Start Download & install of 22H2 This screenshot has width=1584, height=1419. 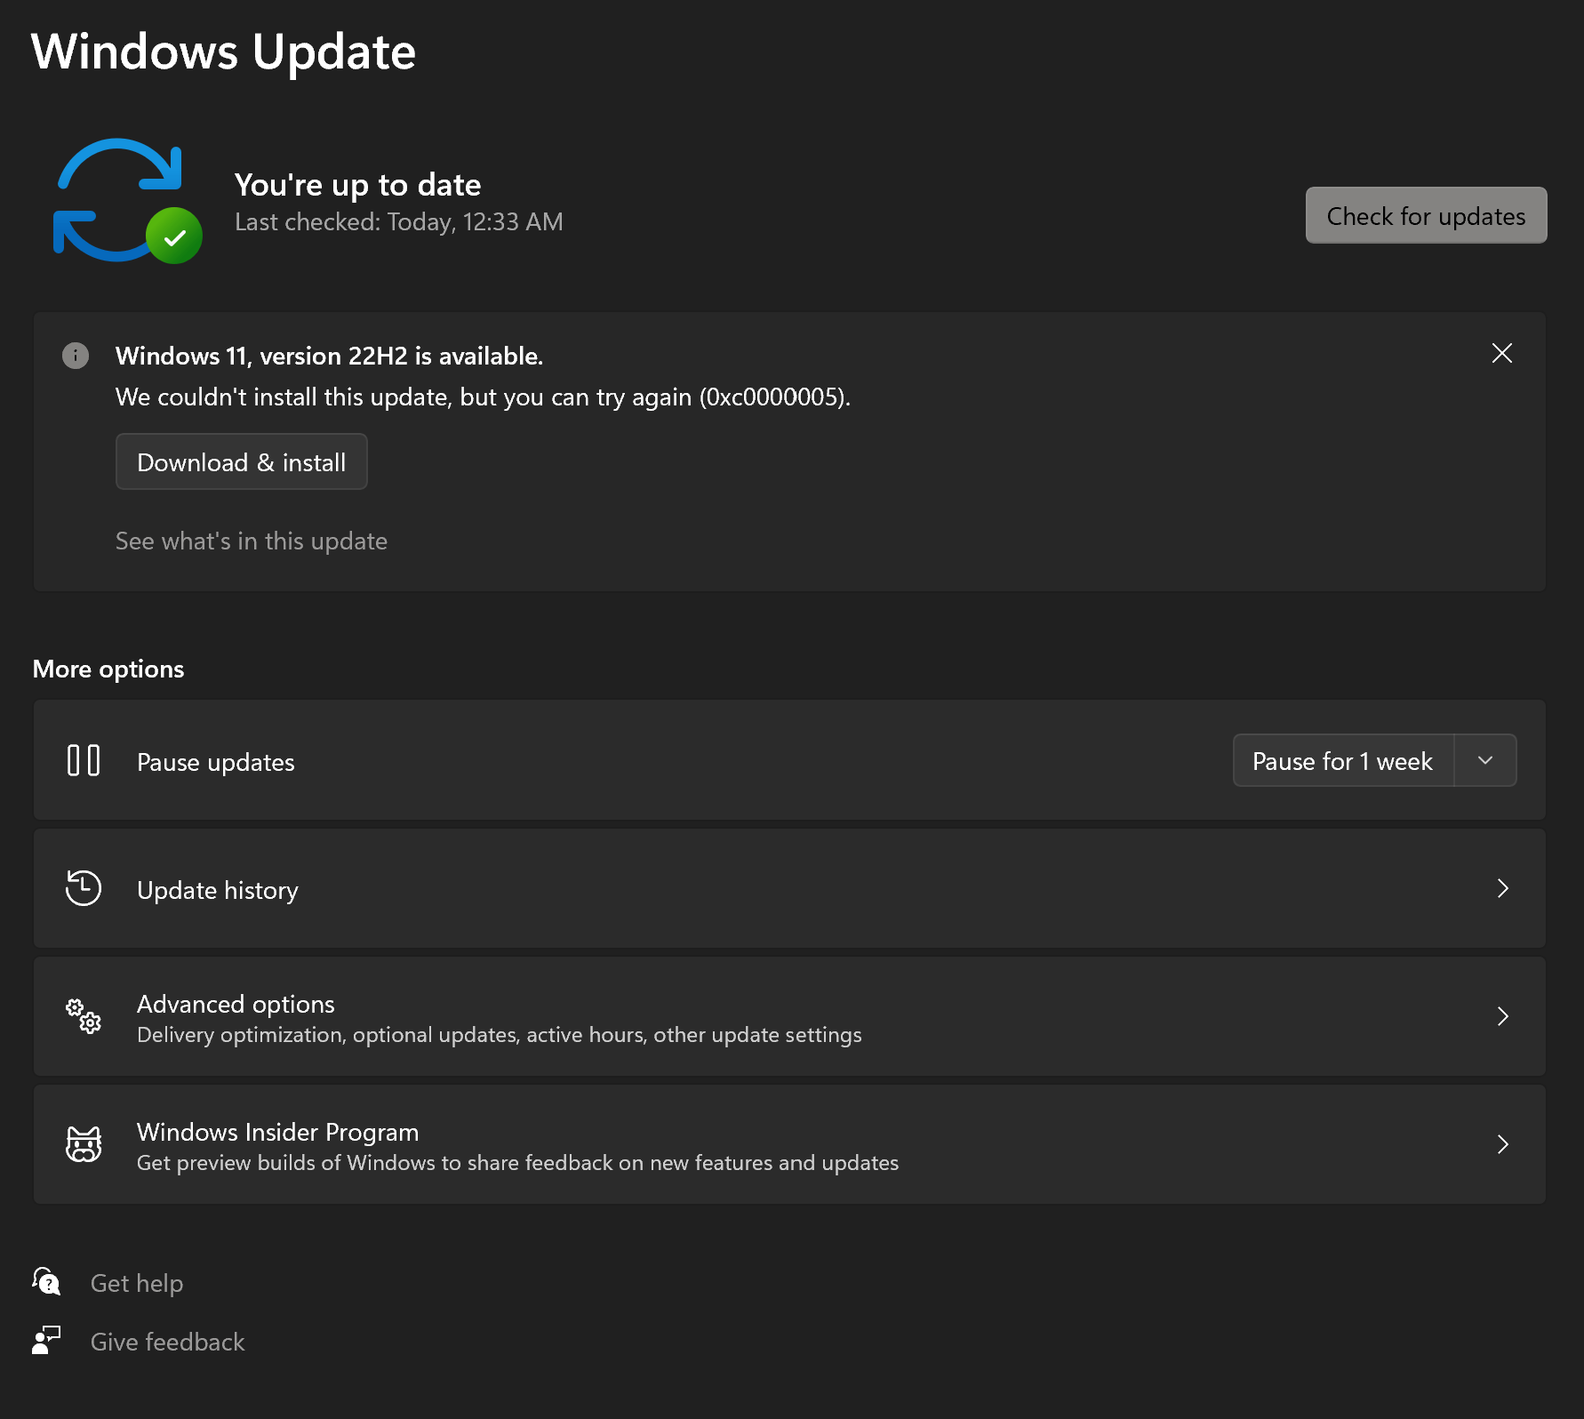[242, 461]
